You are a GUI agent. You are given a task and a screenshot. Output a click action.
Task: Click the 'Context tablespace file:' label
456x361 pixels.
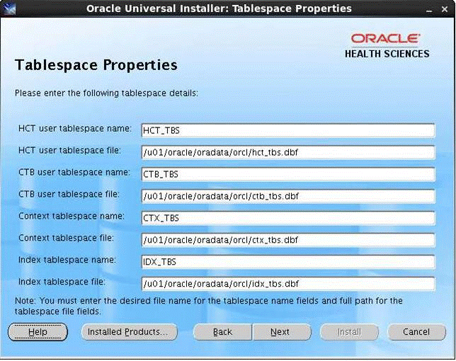66,238
